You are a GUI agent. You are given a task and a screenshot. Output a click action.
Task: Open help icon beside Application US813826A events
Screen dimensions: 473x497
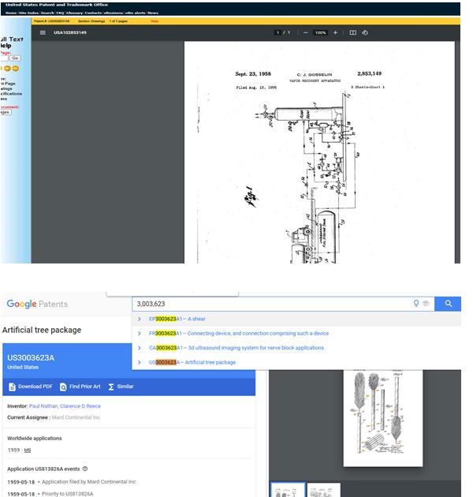(85, 469)
